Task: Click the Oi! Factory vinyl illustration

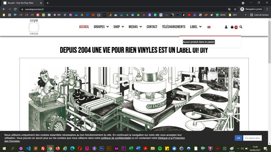Action: coord(134,99)
